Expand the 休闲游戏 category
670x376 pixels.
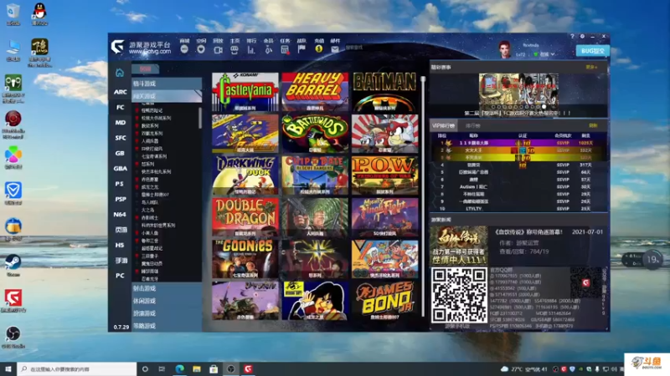pyautogui.click(x=166, y=301)
